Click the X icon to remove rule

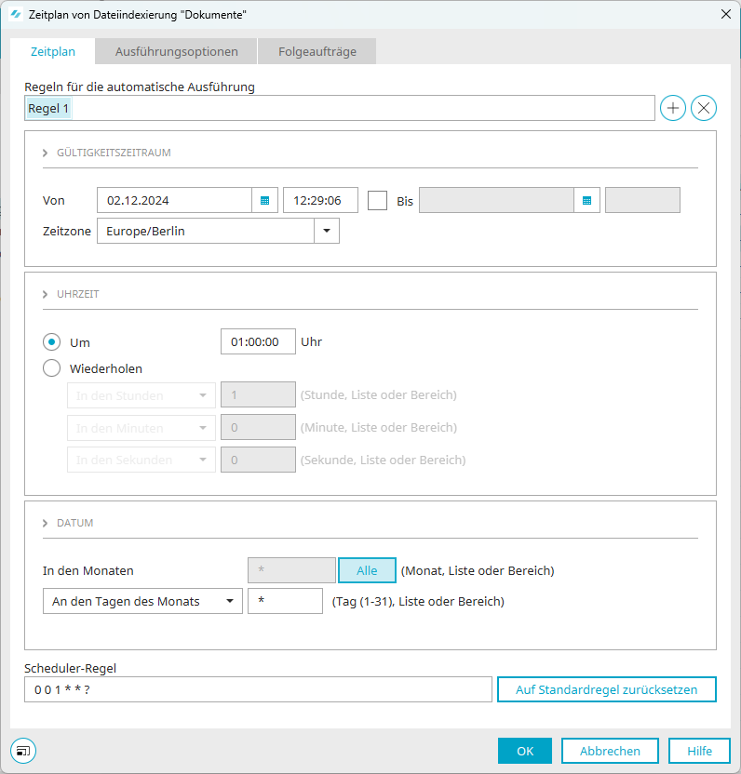click(704, 109)
